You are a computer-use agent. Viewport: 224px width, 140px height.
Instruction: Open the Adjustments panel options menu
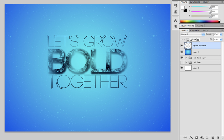point(222,26)
